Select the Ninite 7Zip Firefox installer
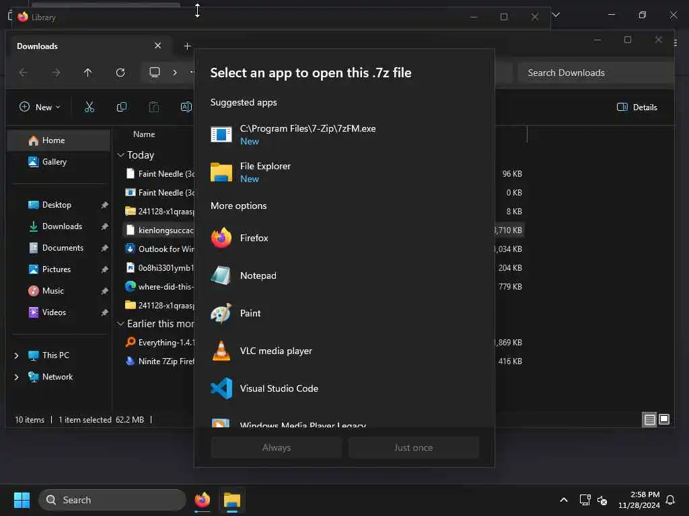This screenshot has width=689, height=516. tap(159, 361)
